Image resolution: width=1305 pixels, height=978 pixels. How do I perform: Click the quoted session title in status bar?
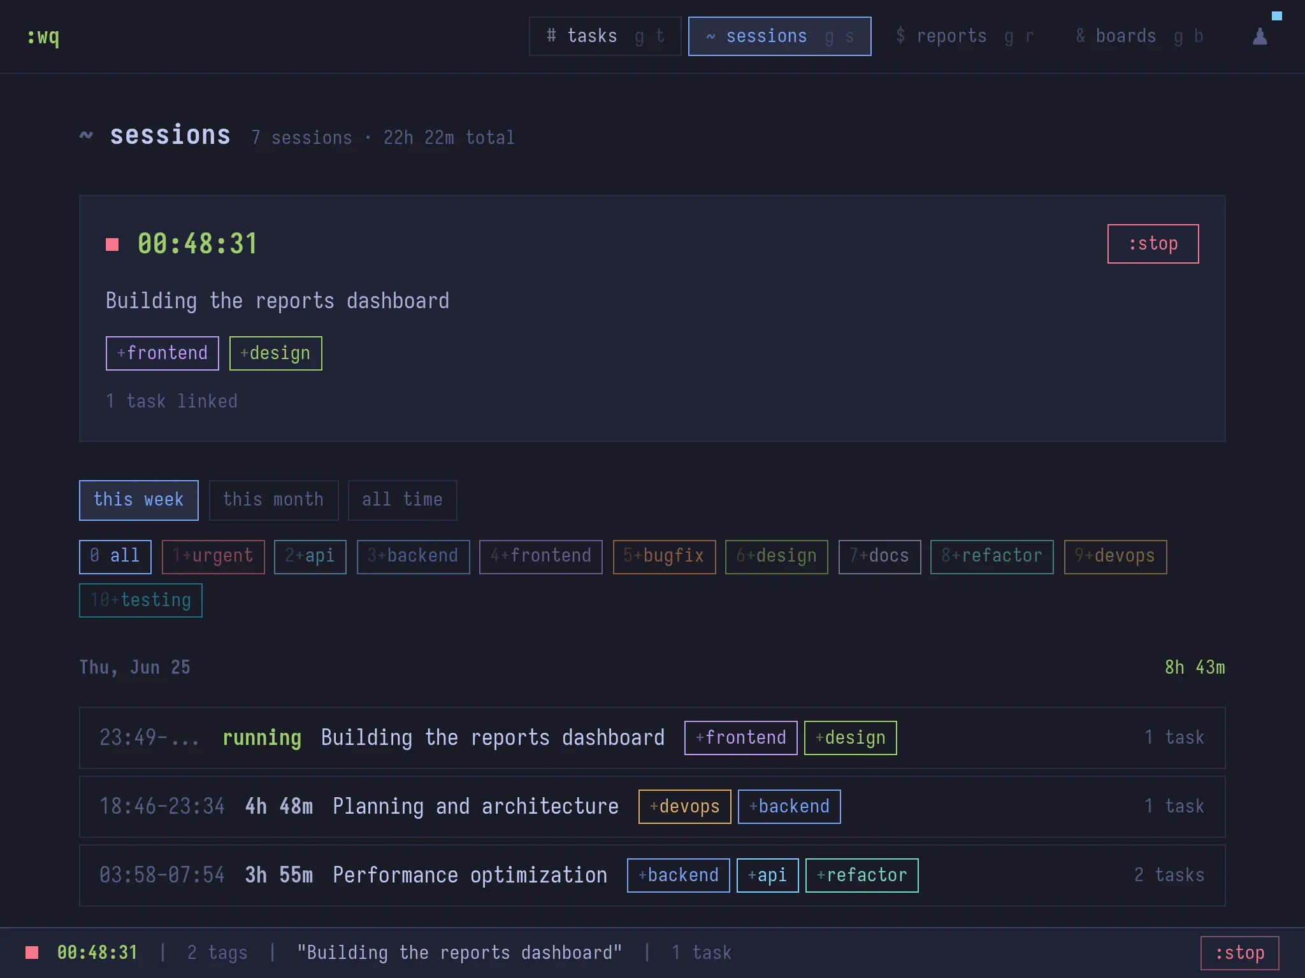point(459,953)
